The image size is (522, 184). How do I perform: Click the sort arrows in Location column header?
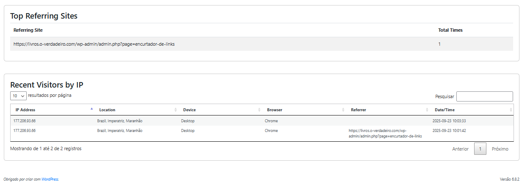(175, 110)
